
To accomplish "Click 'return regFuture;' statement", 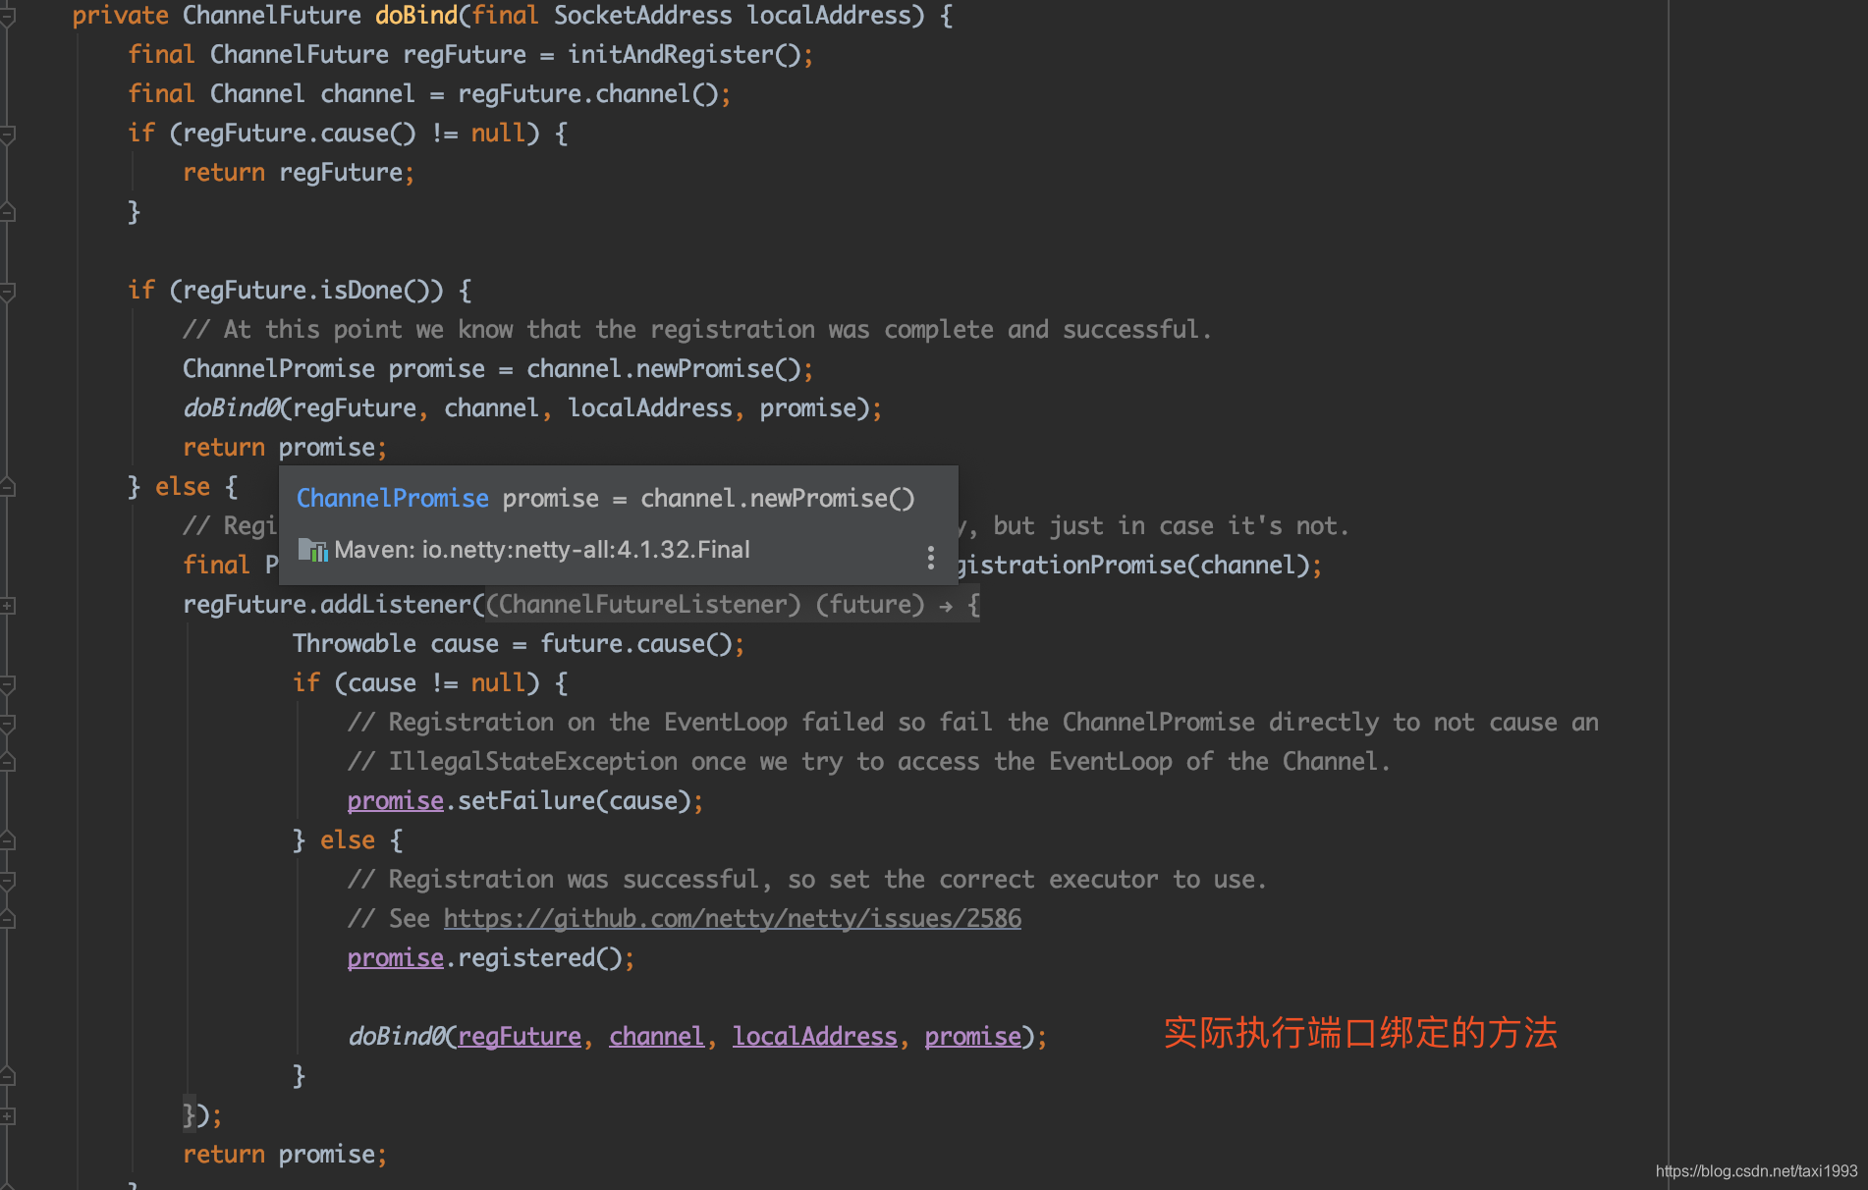I will (299, 173).
